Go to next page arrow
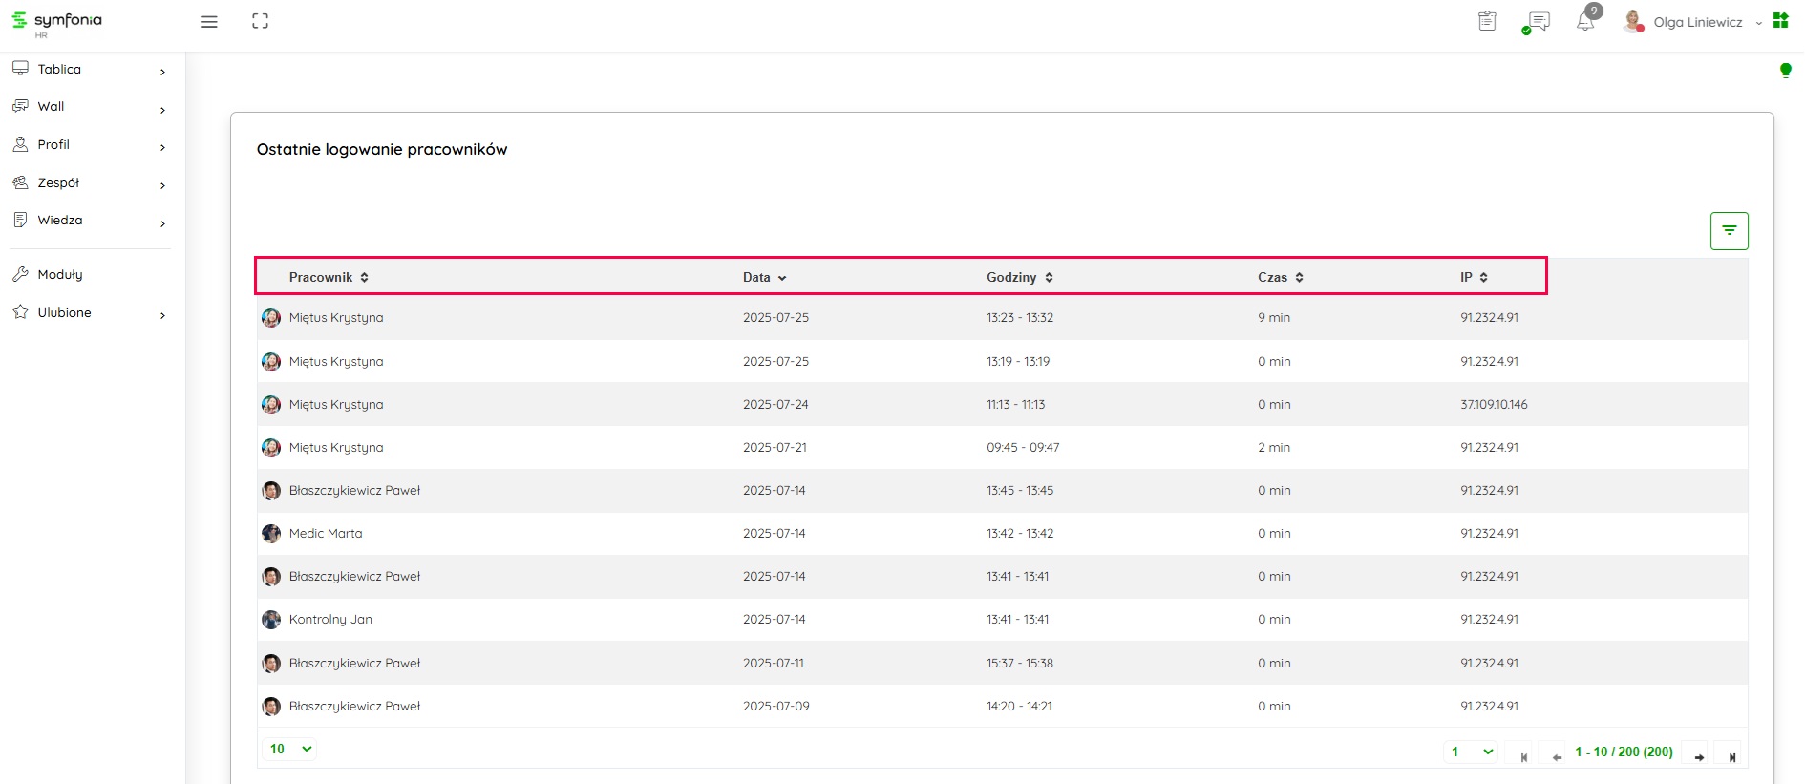This screenshot has height=784, width=1805. (1698, 756)
